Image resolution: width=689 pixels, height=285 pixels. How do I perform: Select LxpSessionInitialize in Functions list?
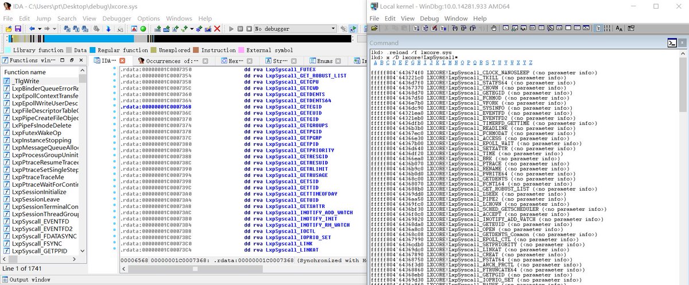click(x=38, y=191)
